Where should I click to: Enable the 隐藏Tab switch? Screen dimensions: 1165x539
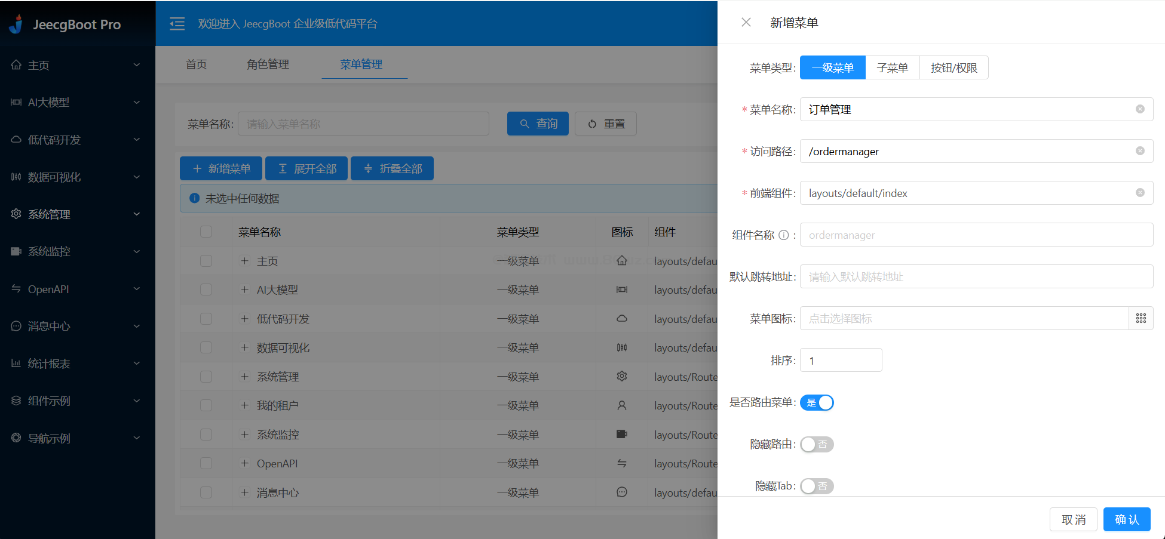pos(817,486)
